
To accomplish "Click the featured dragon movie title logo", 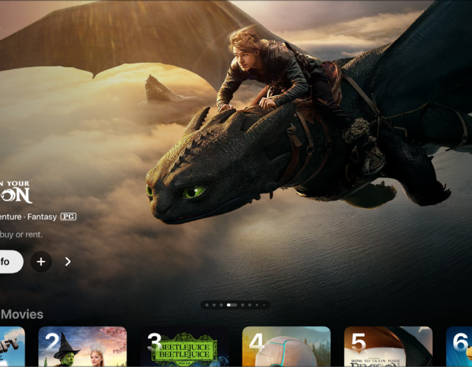I will click(16, 192).
